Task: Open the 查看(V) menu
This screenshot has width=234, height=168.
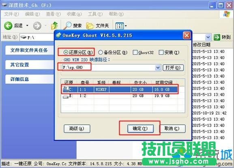Action: point(53,14)
